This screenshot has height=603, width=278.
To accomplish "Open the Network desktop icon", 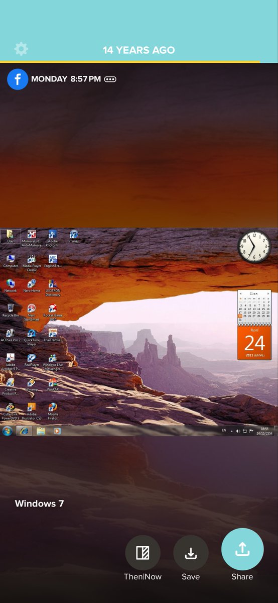I will [11, 286].
